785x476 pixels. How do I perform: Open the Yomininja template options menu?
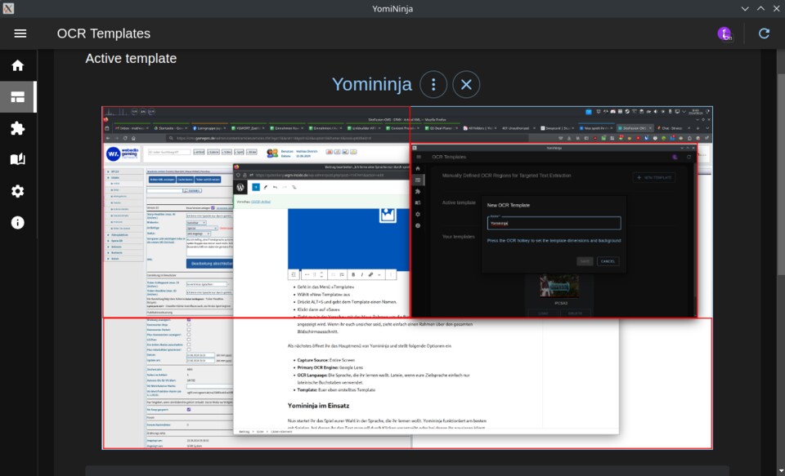pyautogui.click(x=433, y=84)
